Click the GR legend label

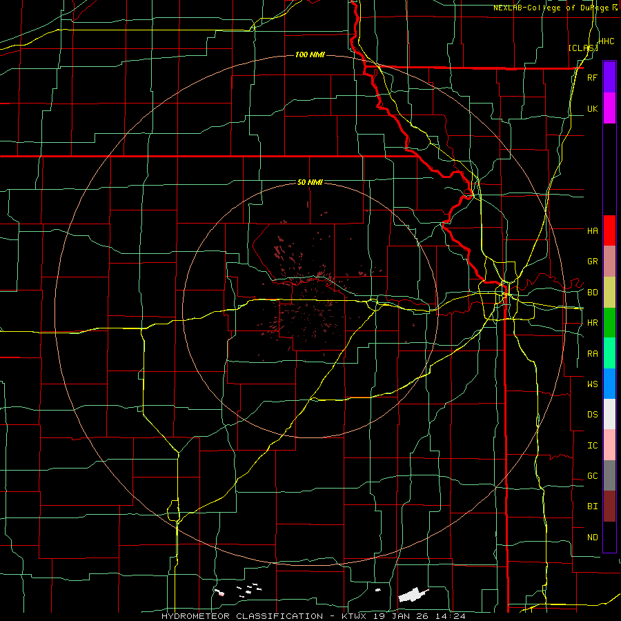[592, 262]
